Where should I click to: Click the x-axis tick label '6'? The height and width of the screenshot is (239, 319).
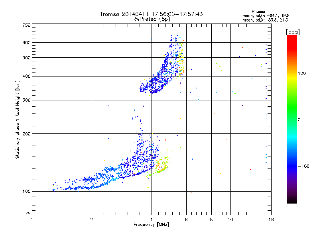tap(186, 219)
